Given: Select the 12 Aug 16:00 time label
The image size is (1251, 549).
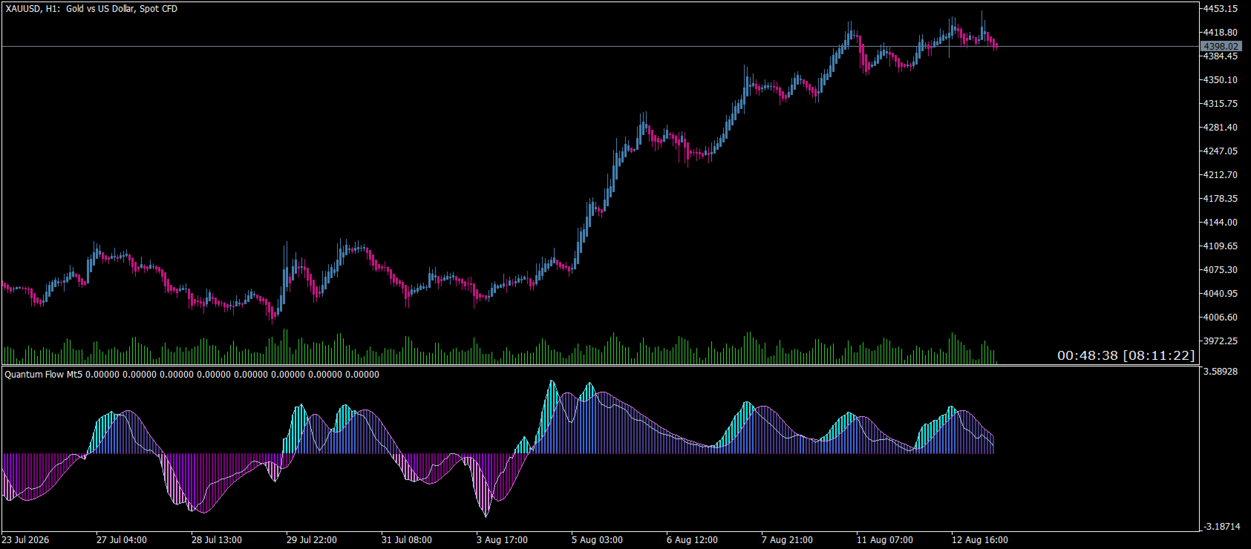Looking at the screenshot, I should coord(980,540).
